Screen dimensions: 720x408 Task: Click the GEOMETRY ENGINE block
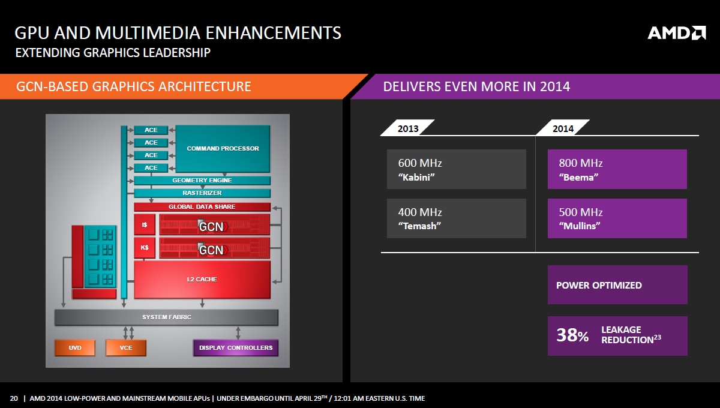pos(202,181)
